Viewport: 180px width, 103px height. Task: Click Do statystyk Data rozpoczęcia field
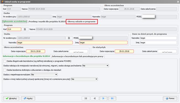tap(124, 51)
